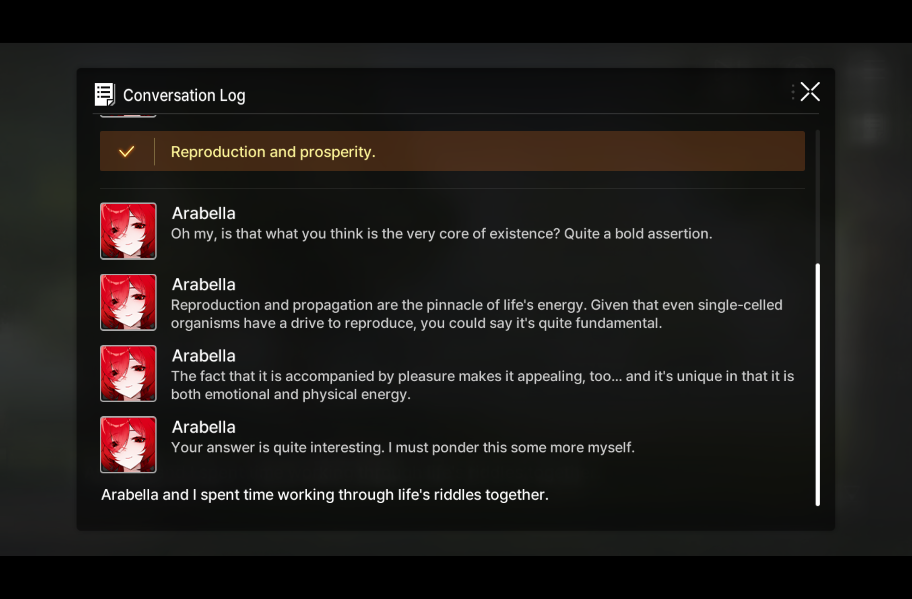Click the checkmark on the selected answer
912x599 pixels.
[x=126, y=152]
